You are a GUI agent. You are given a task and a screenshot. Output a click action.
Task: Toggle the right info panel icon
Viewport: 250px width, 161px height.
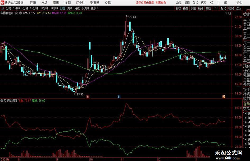click(x=230, y=13)
